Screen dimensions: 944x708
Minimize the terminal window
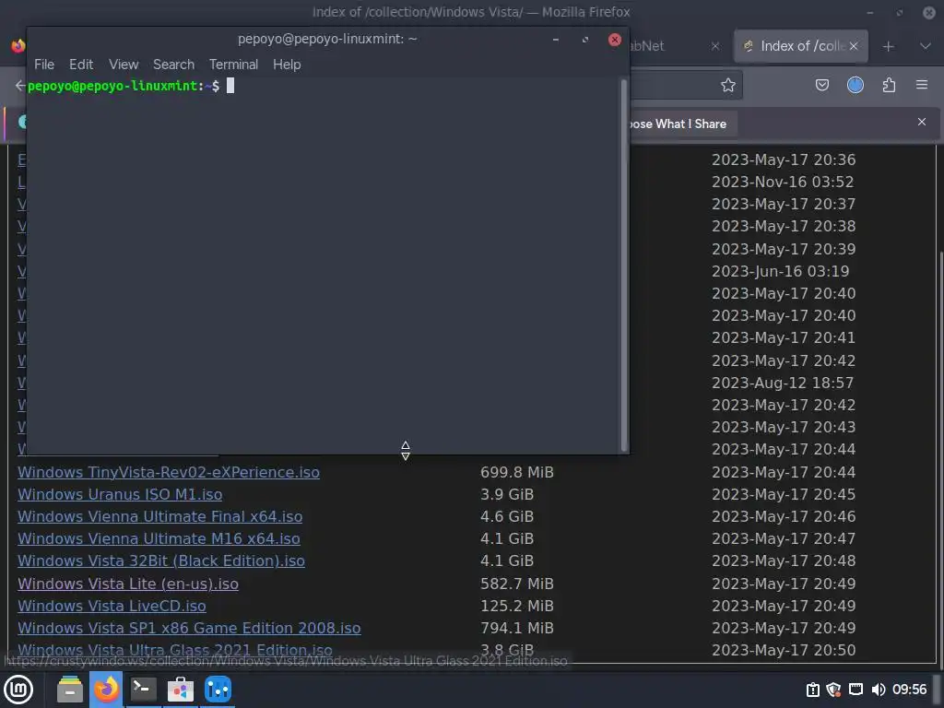click(556, 40)
